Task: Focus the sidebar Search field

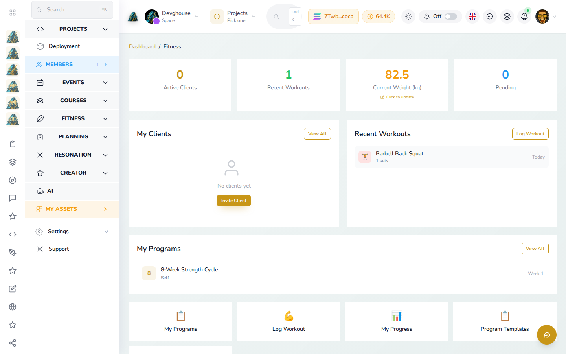Action: click(72, 9)
